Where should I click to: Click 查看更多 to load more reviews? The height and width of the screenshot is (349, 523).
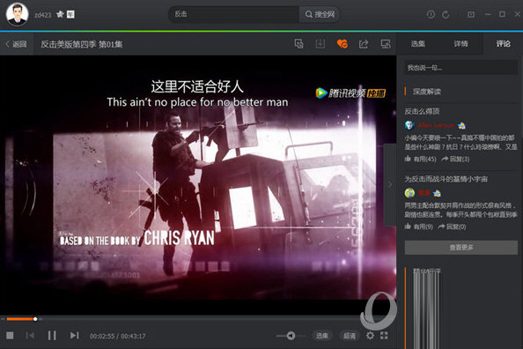pyautogui.click(x=461, y=248)
